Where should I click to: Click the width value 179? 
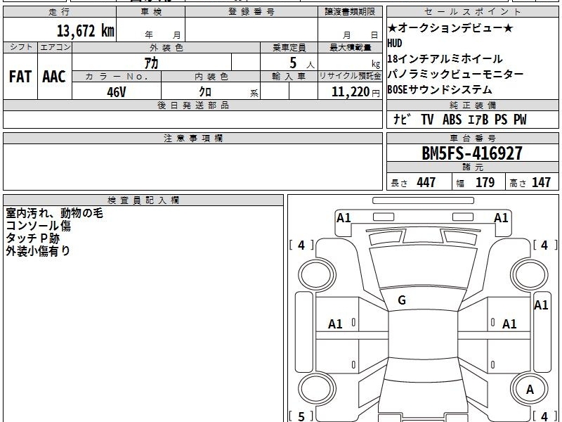[x=485, y=182]
